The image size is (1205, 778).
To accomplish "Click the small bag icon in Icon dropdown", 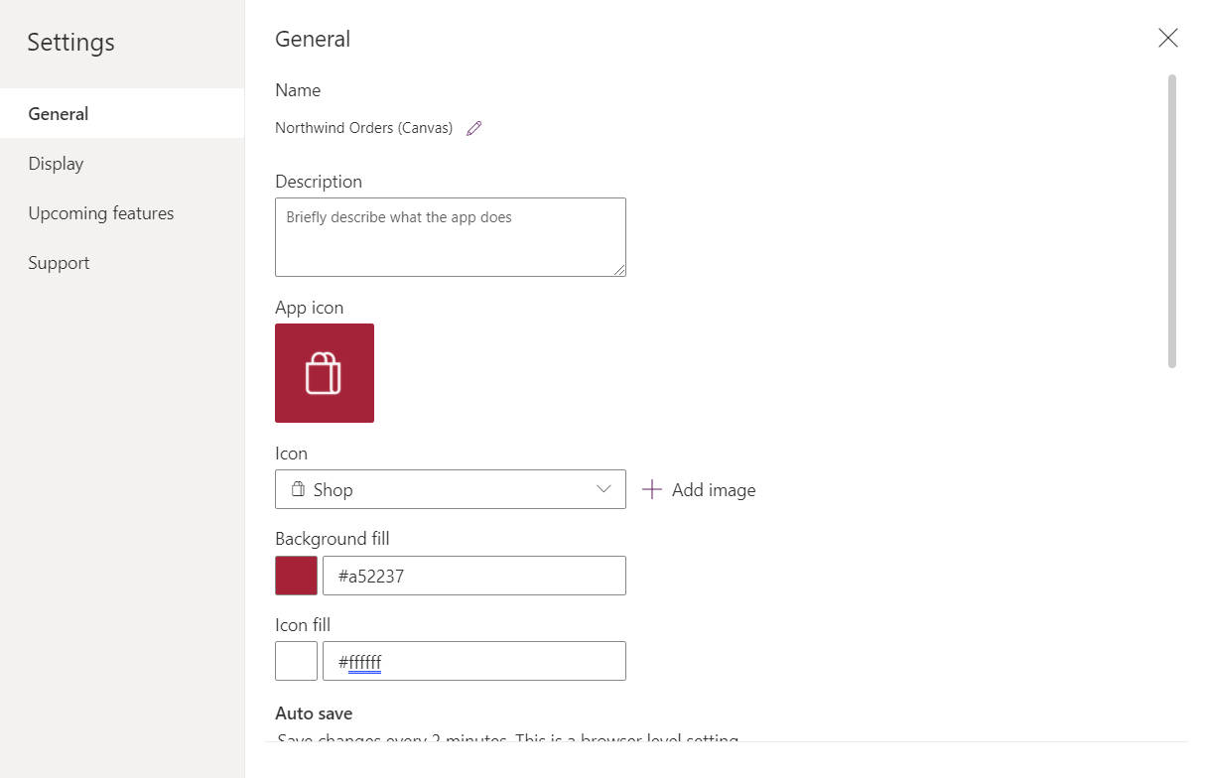I will pos(298,489).
